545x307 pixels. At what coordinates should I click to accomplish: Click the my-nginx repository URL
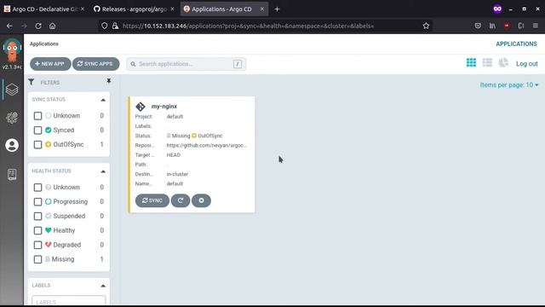click(x=206, y=145)
